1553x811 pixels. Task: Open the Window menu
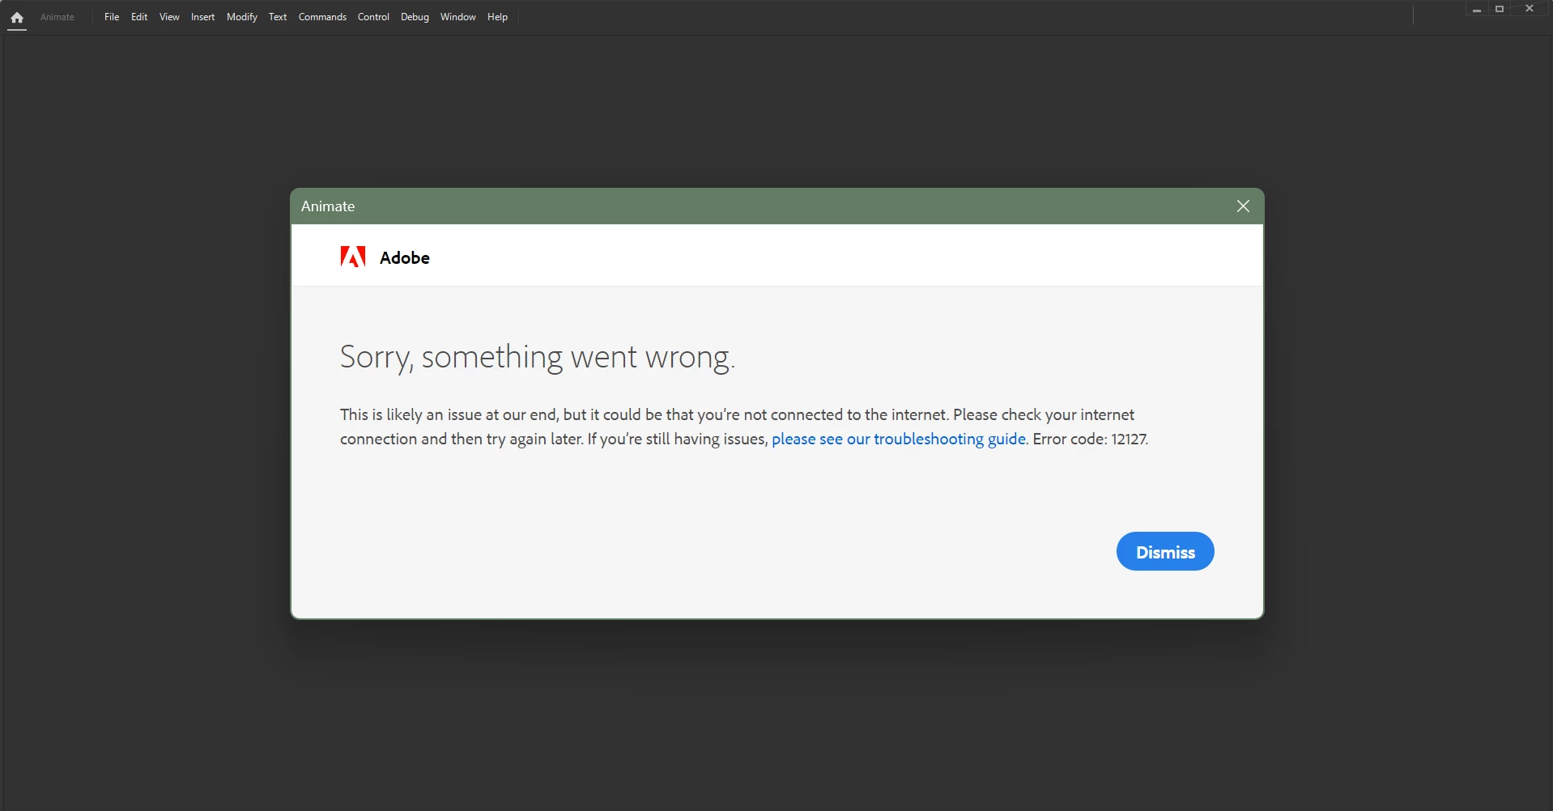pos(458,17)
